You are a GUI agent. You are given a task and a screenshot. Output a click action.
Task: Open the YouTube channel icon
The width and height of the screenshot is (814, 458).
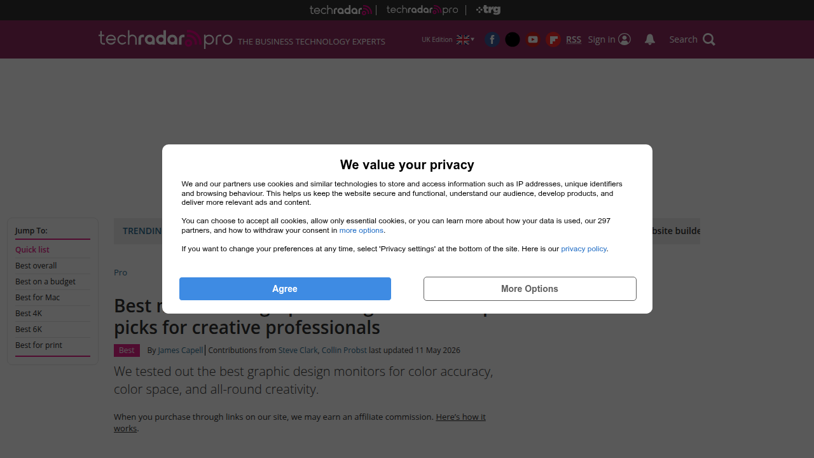533,39
